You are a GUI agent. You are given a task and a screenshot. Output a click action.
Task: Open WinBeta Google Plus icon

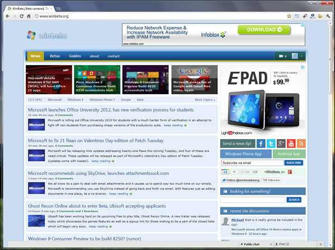pyautogui.click(x=281, y=143)
